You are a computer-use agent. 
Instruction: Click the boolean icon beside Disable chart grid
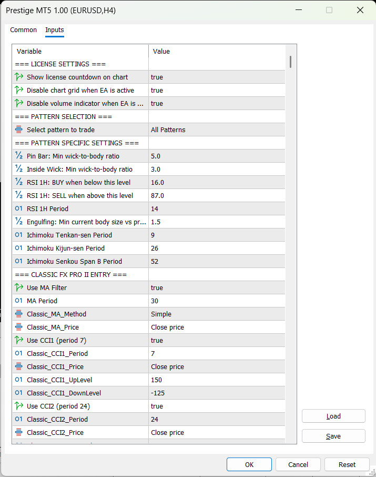pyautogui.click(x=19, y=90)
